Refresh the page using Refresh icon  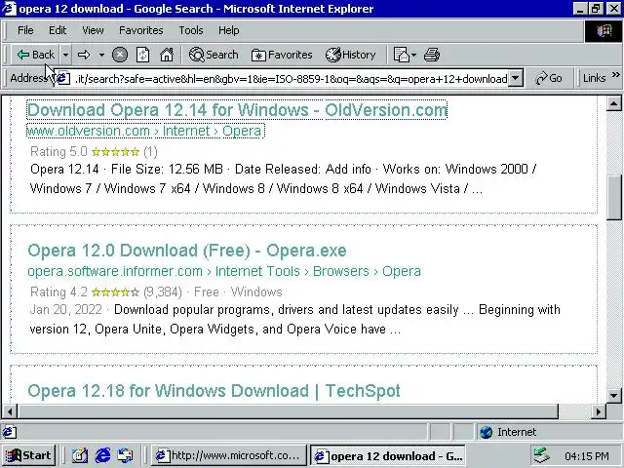point(143,55)
